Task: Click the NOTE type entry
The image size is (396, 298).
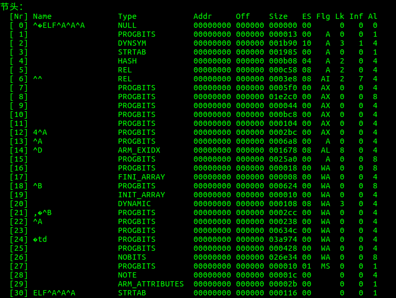Action: point(127,275)
